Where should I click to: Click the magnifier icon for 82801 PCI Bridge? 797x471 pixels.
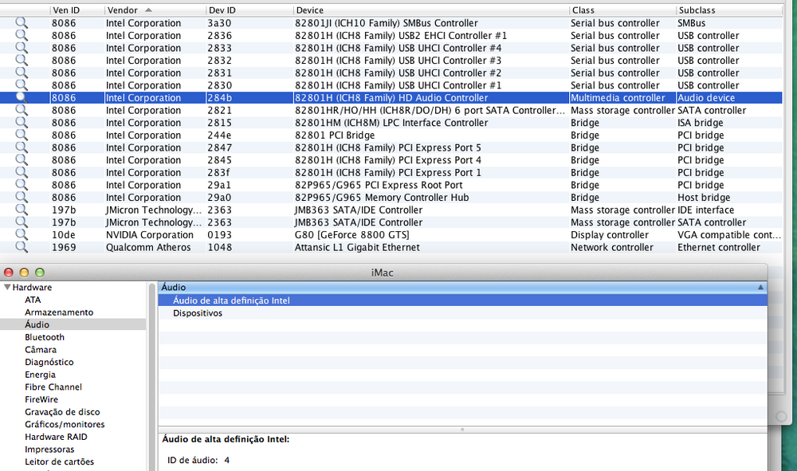(x=22, y=135)
